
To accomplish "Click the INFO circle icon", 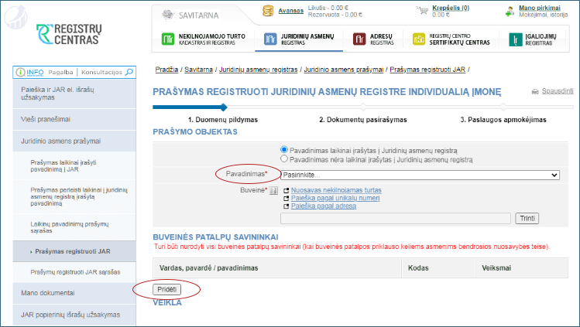I will click(x=21, y=73).
